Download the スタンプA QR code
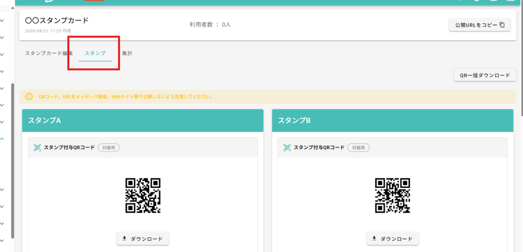 tap(143, 239)
